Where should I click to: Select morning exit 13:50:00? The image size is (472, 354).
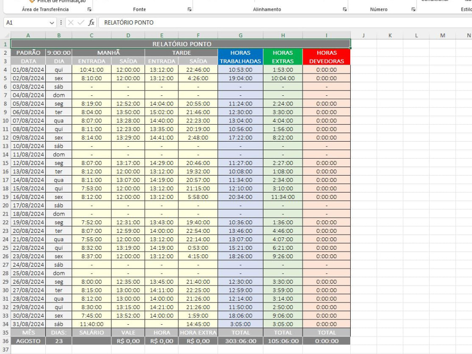[128, 112]
